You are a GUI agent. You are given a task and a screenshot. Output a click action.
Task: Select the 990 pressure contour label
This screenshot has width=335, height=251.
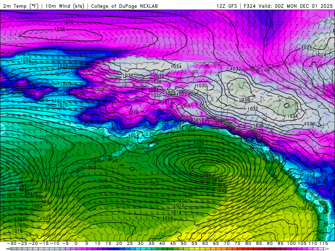tap(26, 186)
